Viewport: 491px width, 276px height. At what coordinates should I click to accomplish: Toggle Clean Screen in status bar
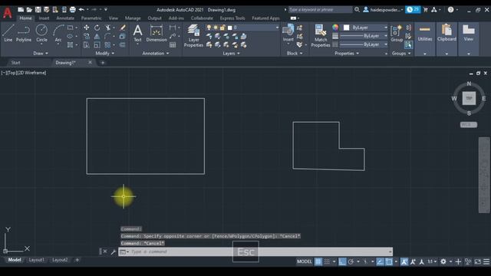tap(477, 261)
